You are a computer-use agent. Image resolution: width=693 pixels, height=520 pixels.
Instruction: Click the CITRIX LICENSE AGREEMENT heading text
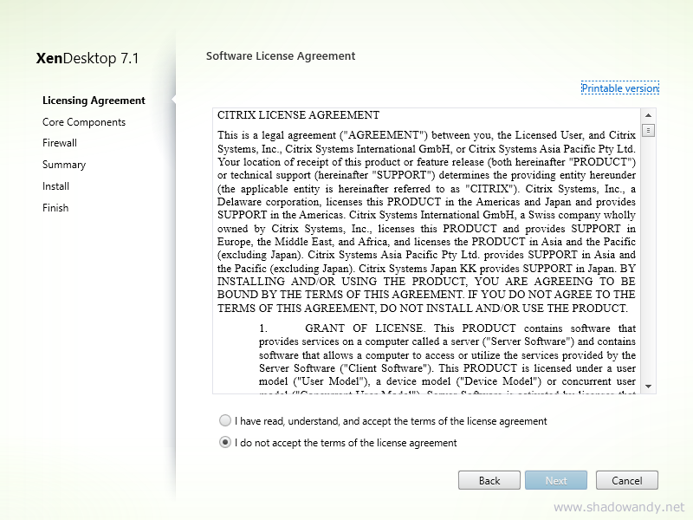[x=298, y=115]
